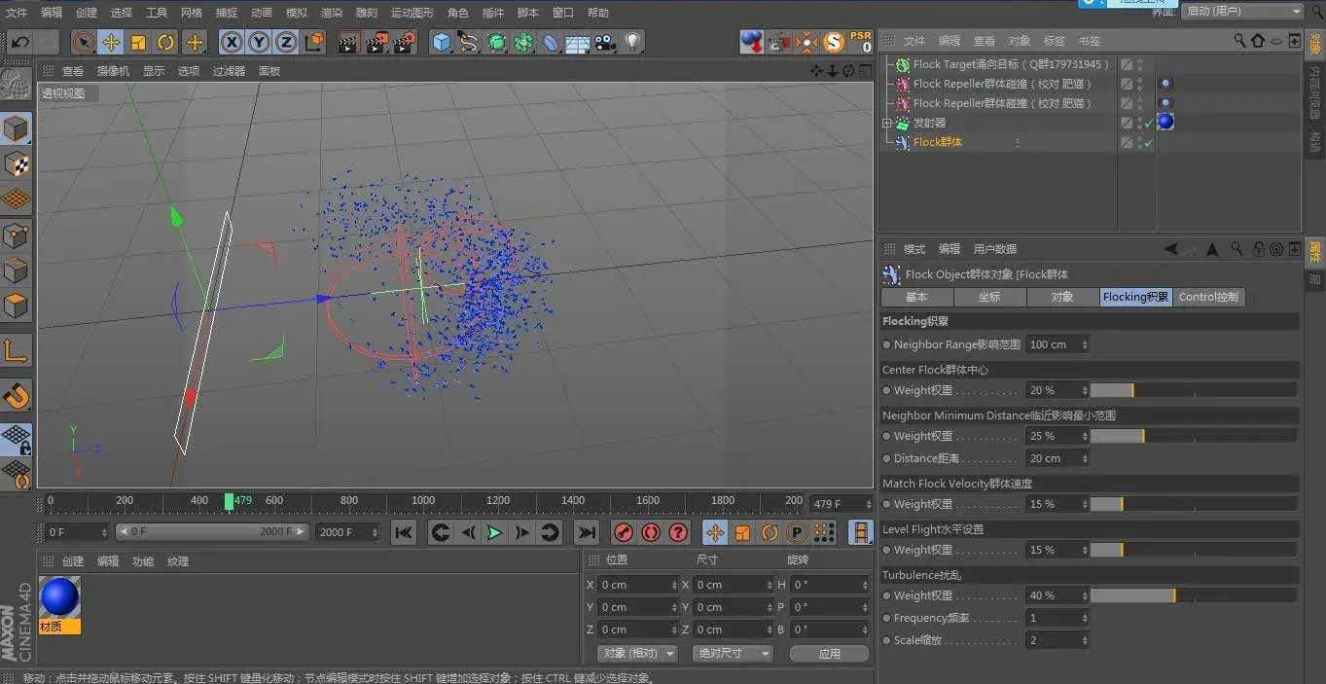
Task: Toggle autokeying red icon
Action: coord(652,532)
